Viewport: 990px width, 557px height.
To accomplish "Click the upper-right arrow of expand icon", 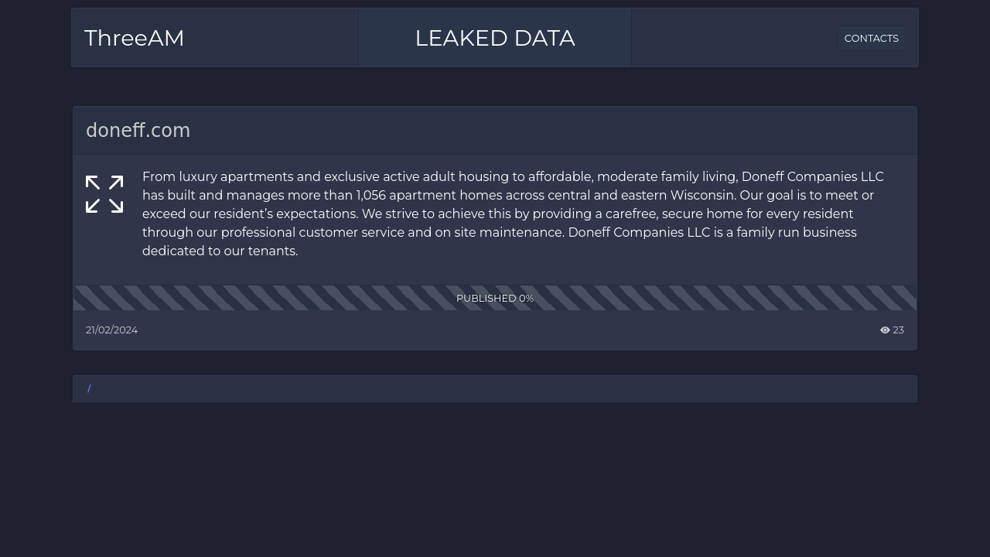I will coord(116,183).
